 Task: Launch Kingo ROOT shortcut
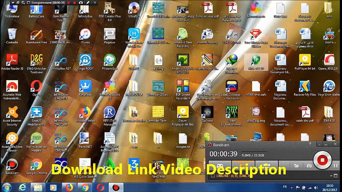pos(85,62)
